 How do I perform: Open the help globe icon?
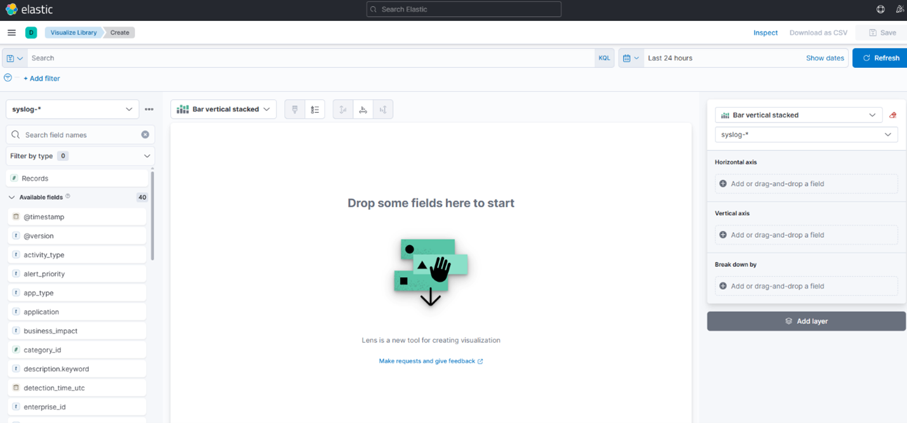click(880, 9)
